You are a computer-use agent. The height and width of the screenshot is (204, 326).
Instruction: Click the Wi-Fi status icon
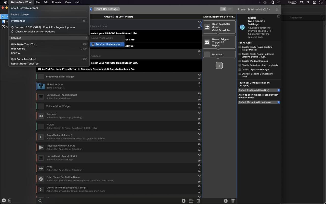coord(302,2)
